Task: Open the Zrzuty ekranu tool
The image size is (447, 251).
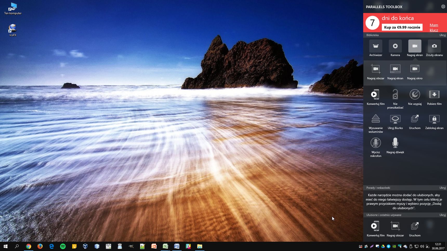Action: pyautogui.click(x=434, y=48)
